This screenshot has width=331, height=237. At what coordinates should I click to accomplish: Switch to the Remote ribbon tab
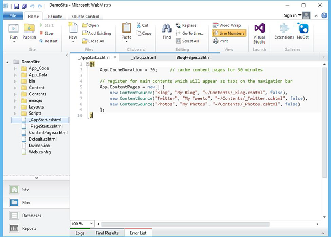click(55, 17)
